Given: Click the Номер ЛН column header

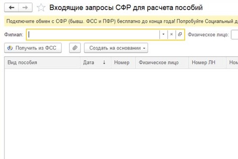Looking at the screenshot, I should [x=207, y=62].
